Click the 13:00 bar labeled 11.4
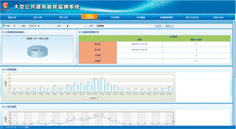The image size is (236, 129). [102, 86]
